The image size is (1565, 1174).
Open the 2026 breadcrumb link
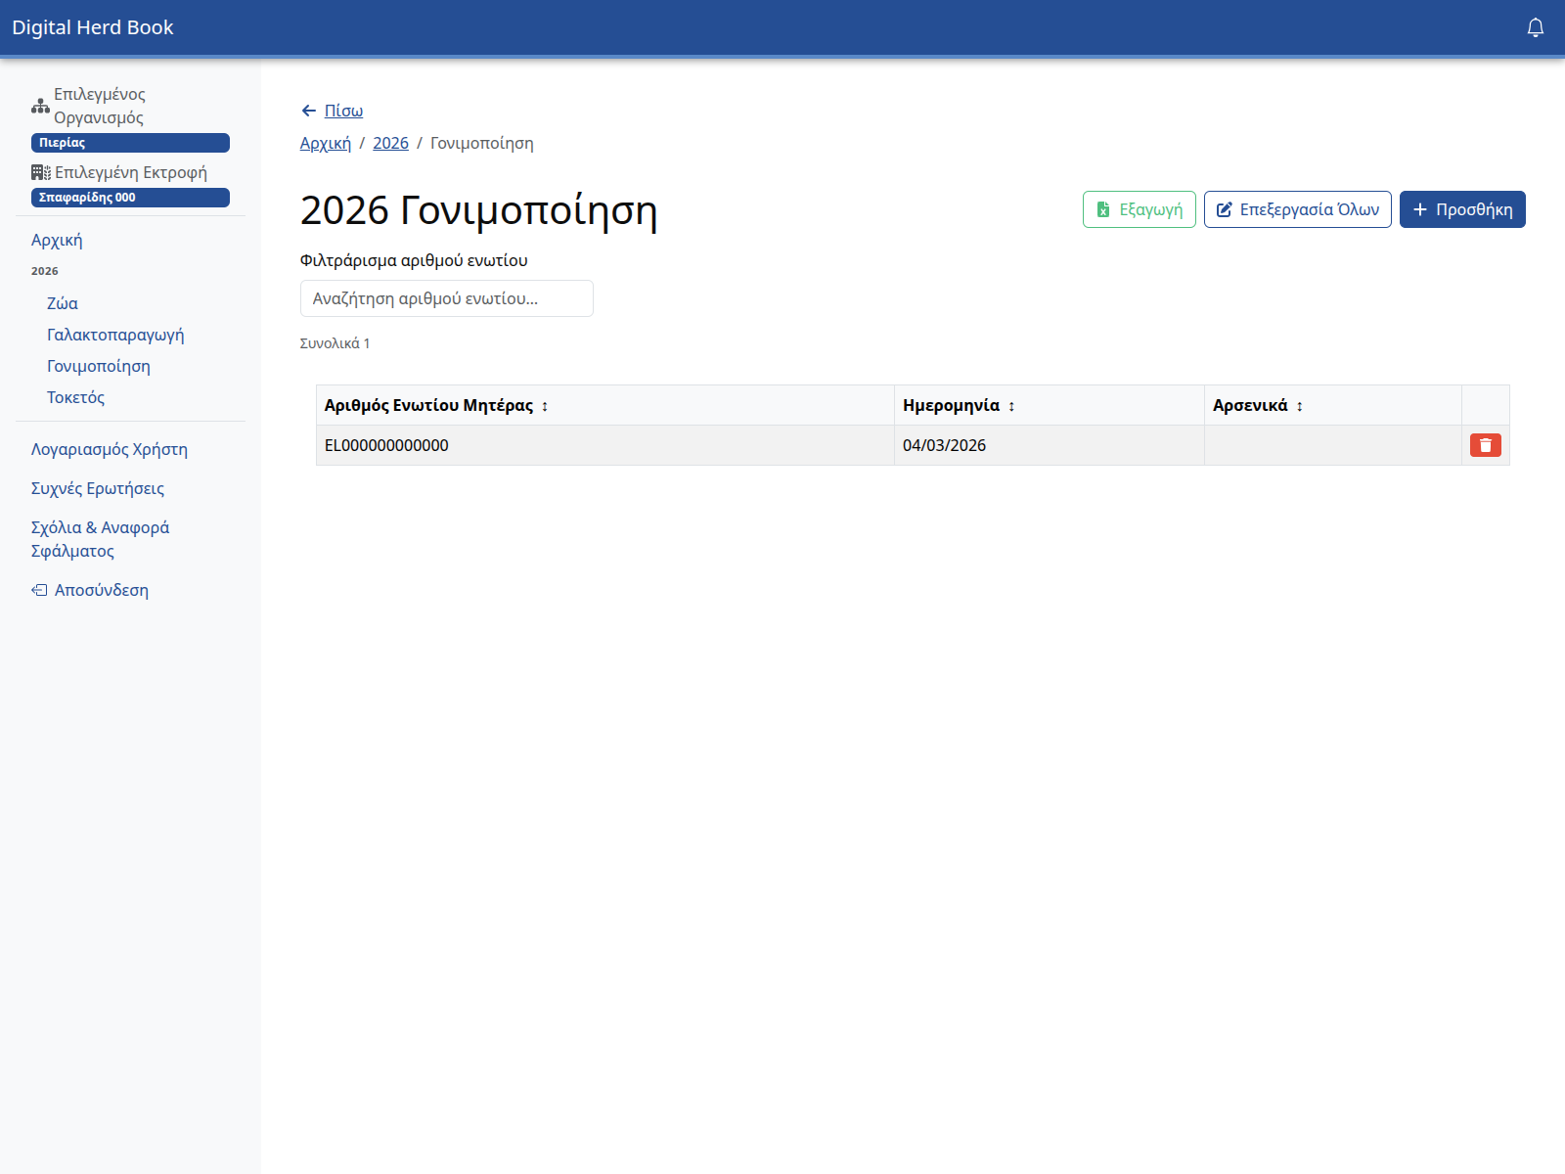(390, 143)
